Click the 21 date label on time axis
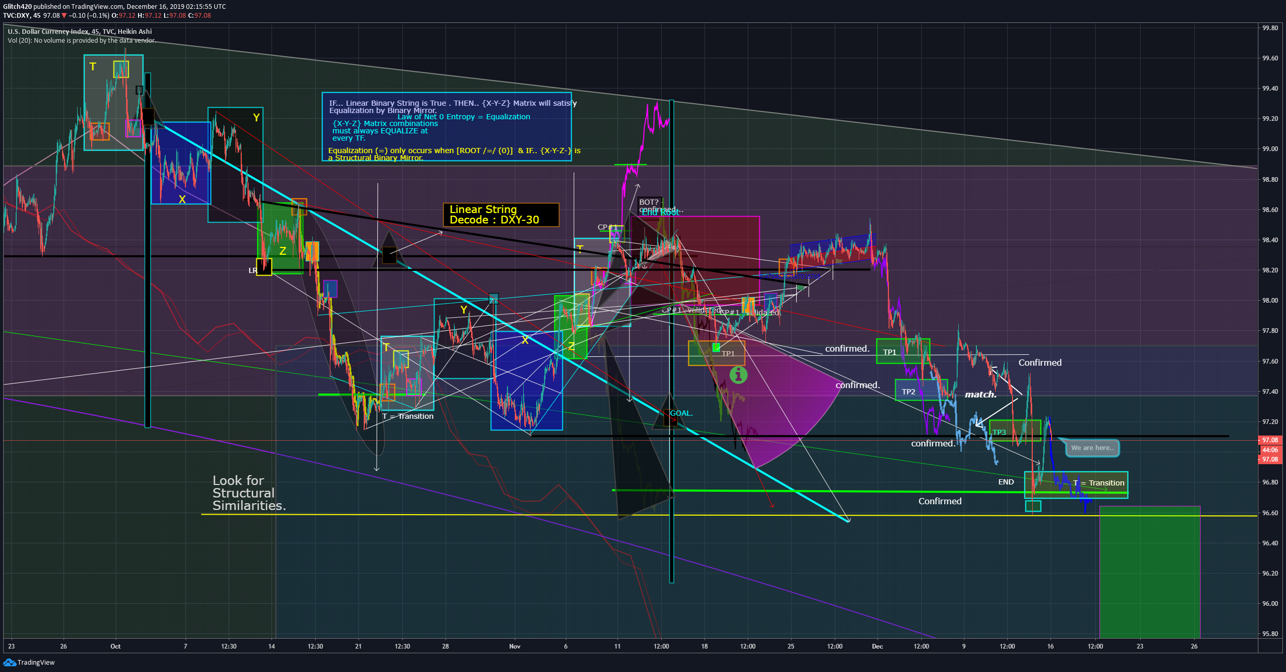This screenshot has height=672, width=1286. point(358,646)
